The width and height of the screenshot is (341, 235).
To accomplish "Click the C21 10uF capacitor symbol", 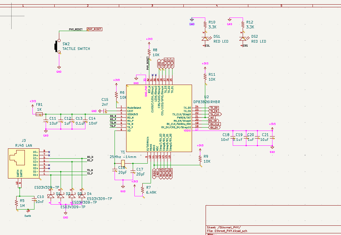I will 272,137.
